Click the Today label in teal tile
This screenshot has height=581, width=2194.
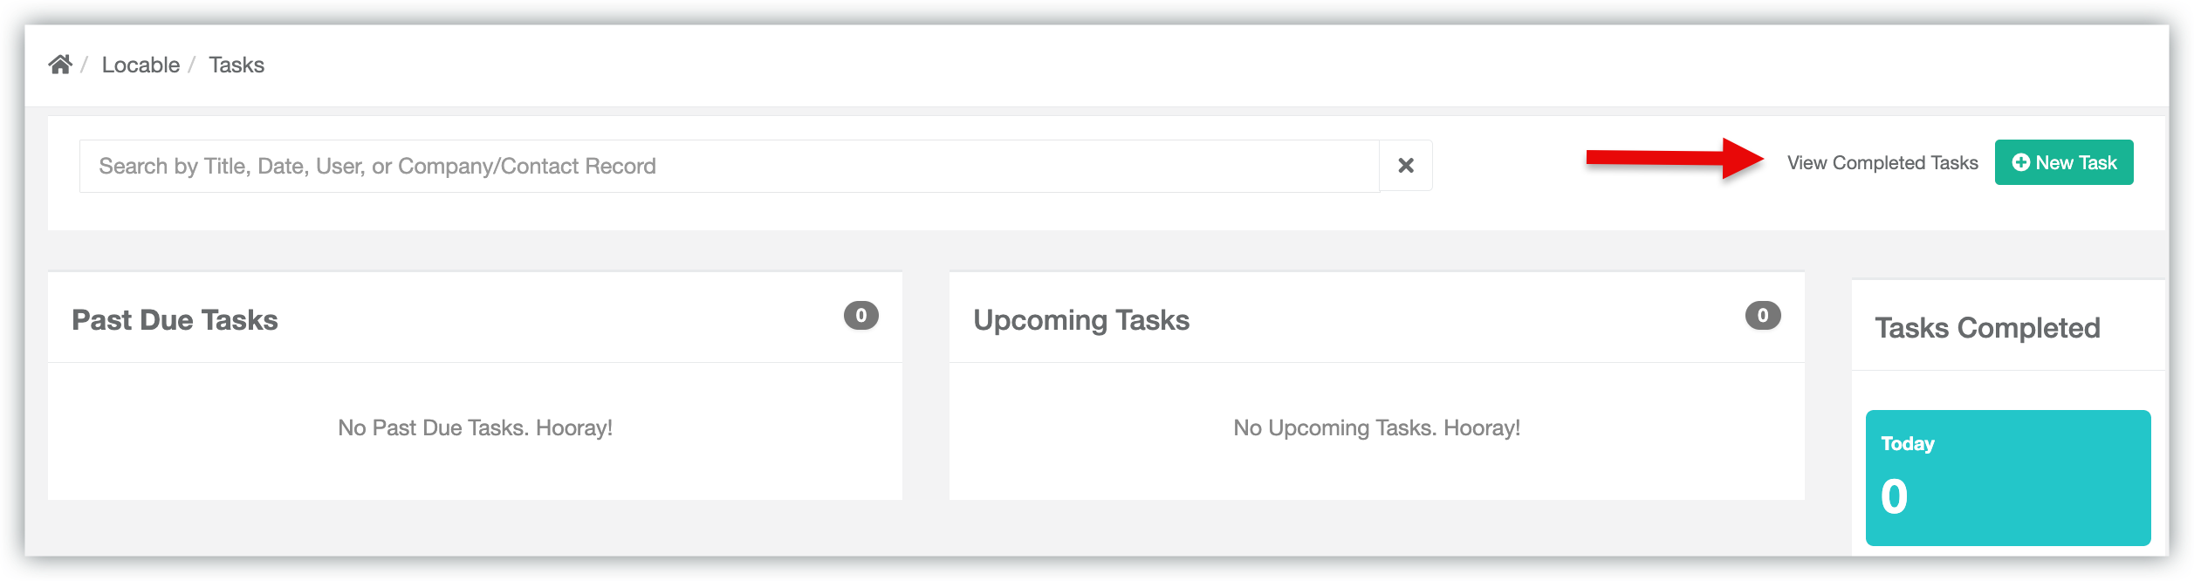pos(1907,443)
